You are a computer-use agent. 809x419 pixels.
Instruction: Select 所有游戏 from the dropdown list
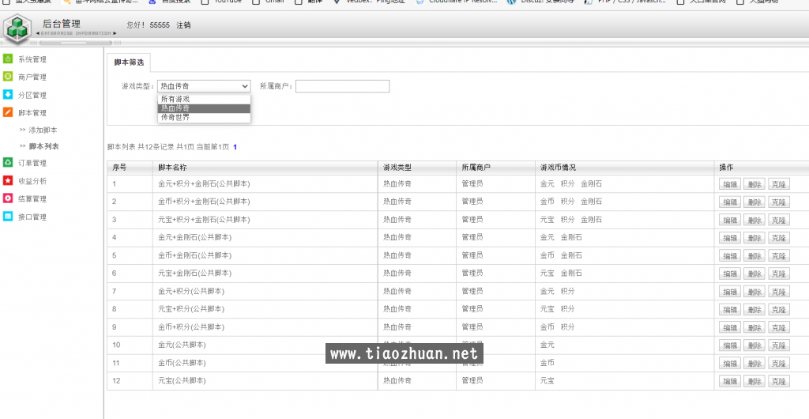click(x=175, y=100)
